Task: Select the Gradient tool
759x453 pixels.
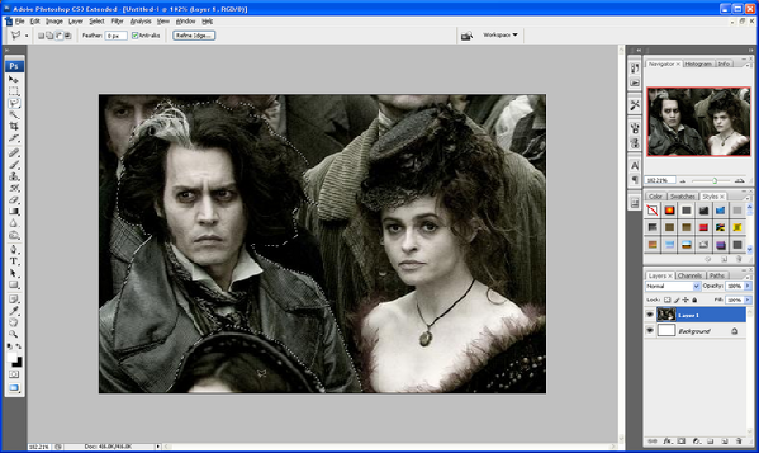Action: [14, 211]
